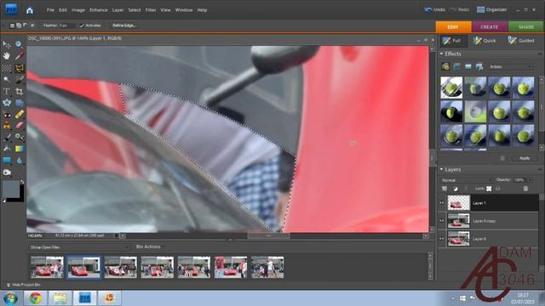Collapse the Effects panel
The image size is (545, 306).
pos(441,54)
